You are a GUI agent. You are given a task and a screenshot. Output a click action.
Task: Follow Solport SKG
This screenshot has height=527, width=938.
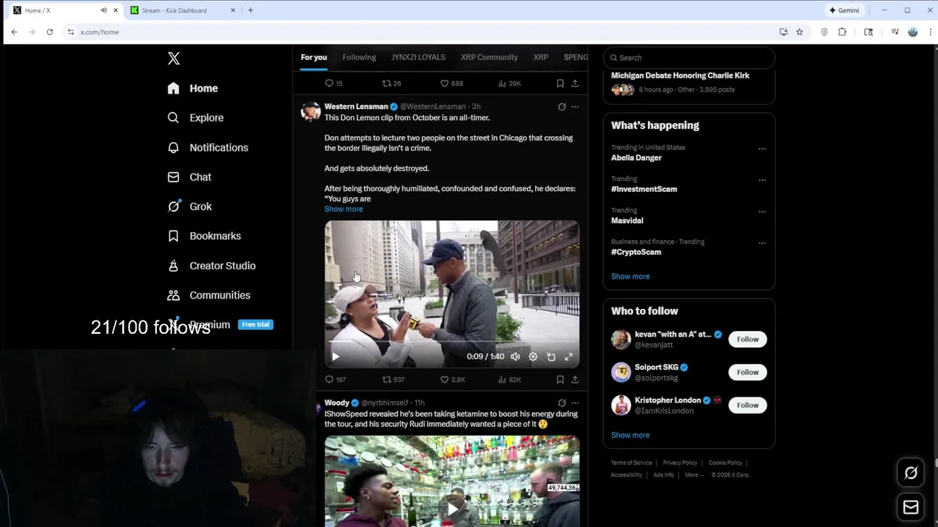click(747, 373)
